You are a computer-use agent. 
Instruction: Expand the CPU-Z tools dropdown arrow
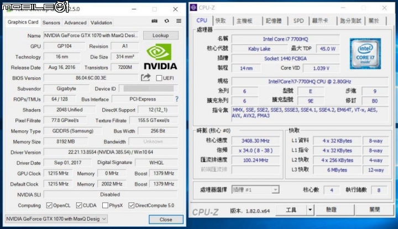click(x=310, y=210)
